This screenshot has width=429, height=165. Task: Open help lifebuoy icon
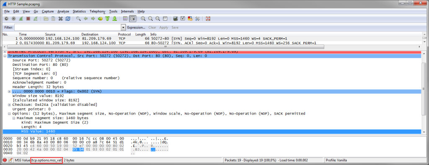pos(208,19)
